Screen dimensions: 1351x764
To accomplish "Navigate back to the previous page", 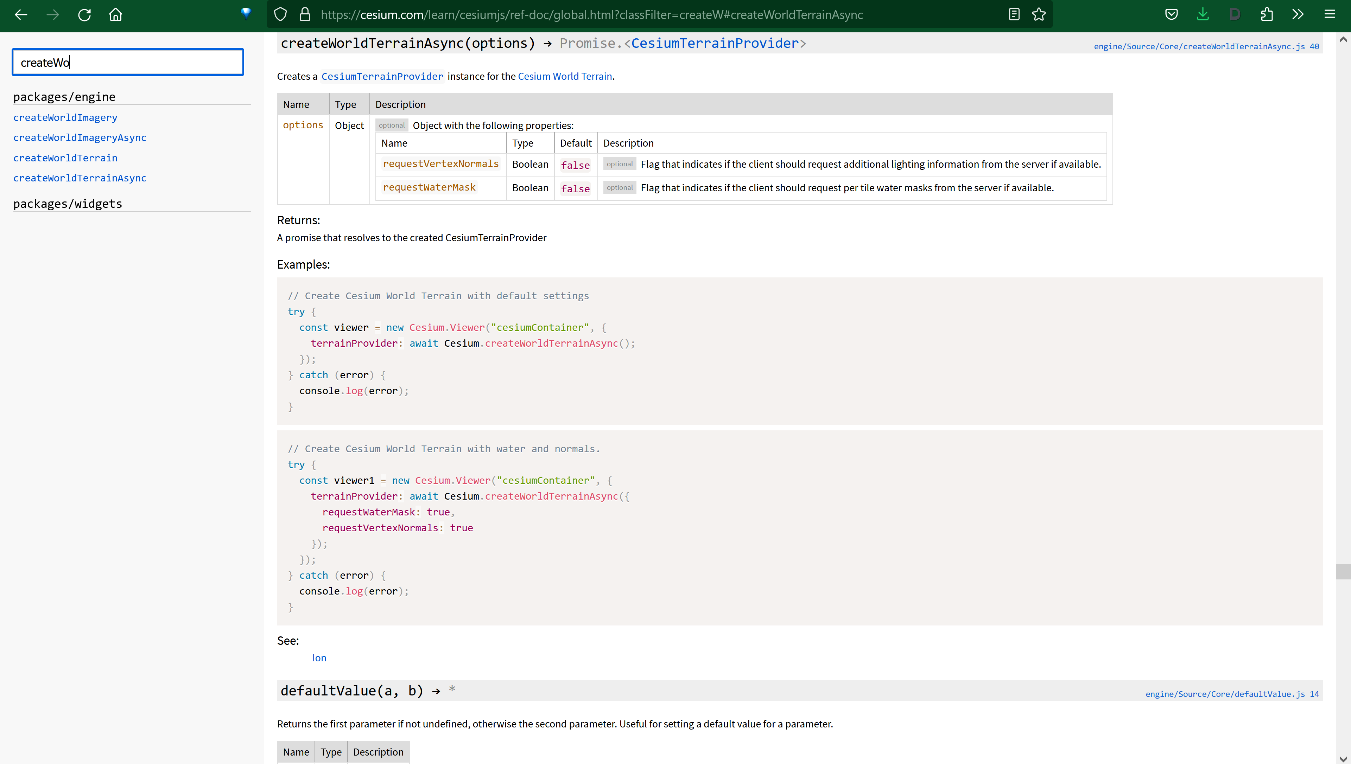I will tap(21, 14).
